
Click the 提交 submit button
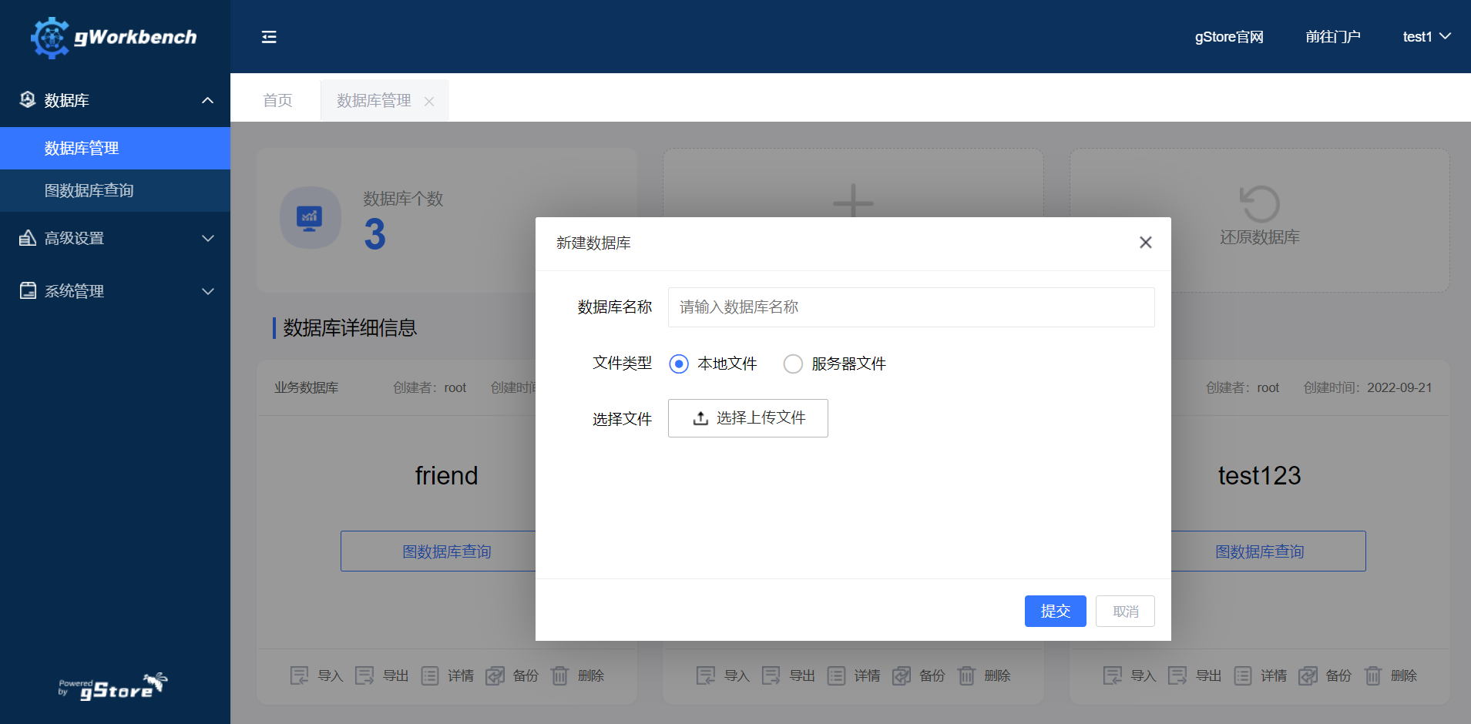point(1055,611)
